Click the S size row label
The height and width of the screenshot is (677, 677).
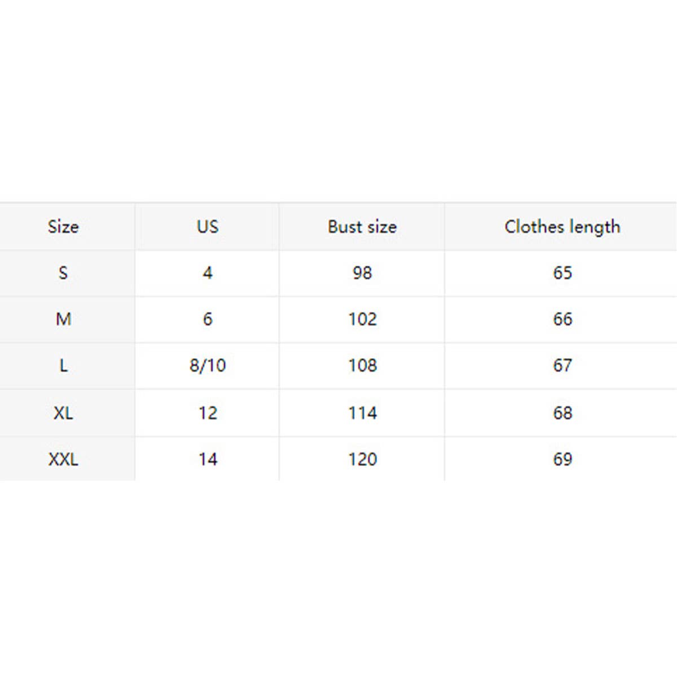63,273
